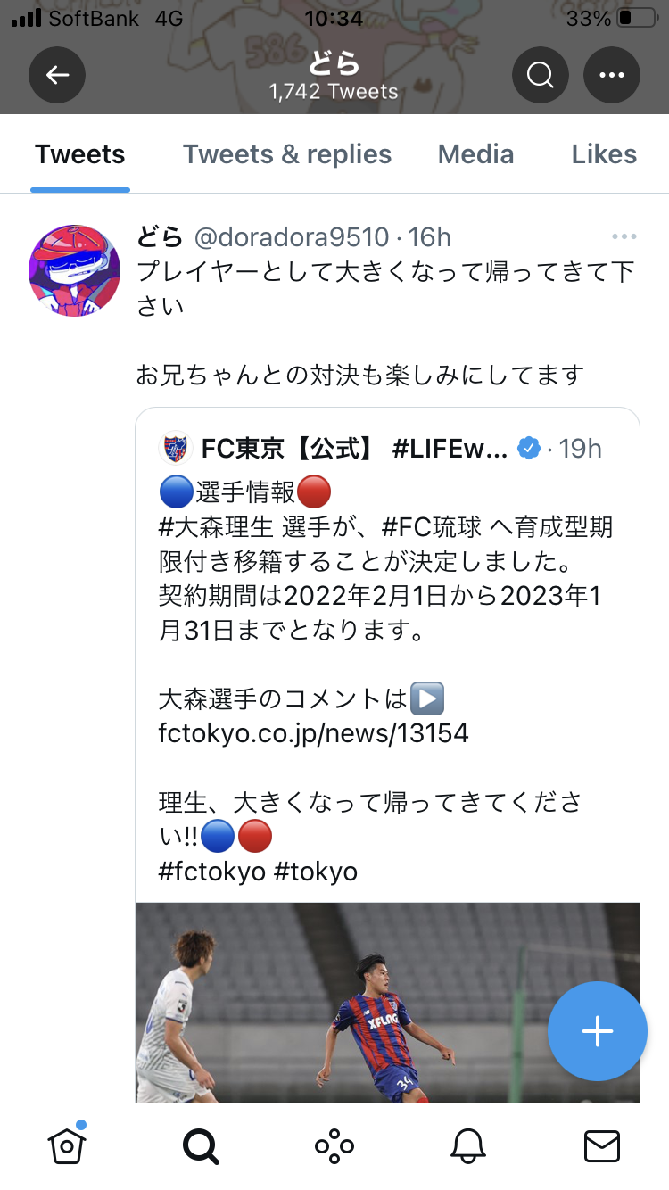Expand the tweet's three-dot options menu

[624, 237]
